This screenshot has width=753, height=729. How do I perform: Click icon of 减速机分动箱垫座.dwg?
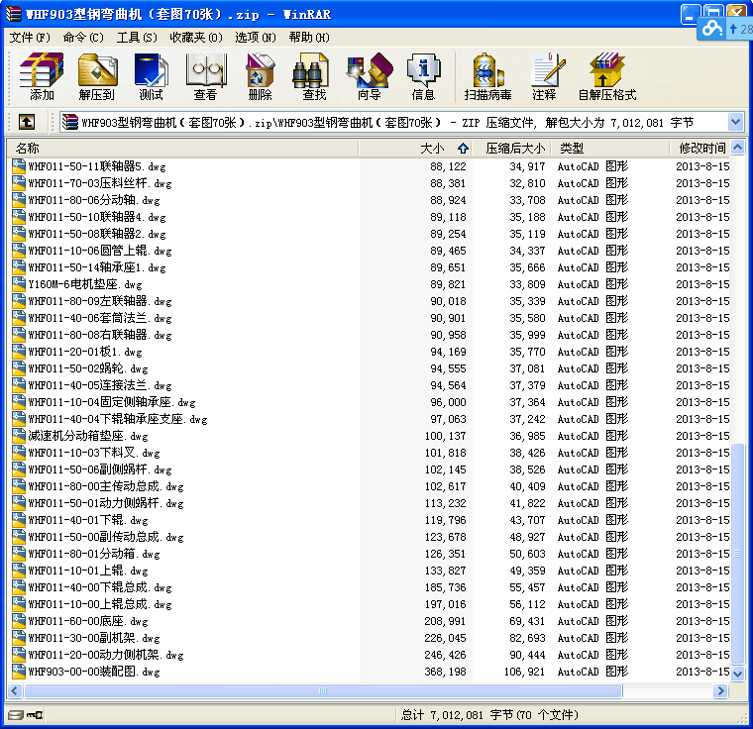point(19,435)
